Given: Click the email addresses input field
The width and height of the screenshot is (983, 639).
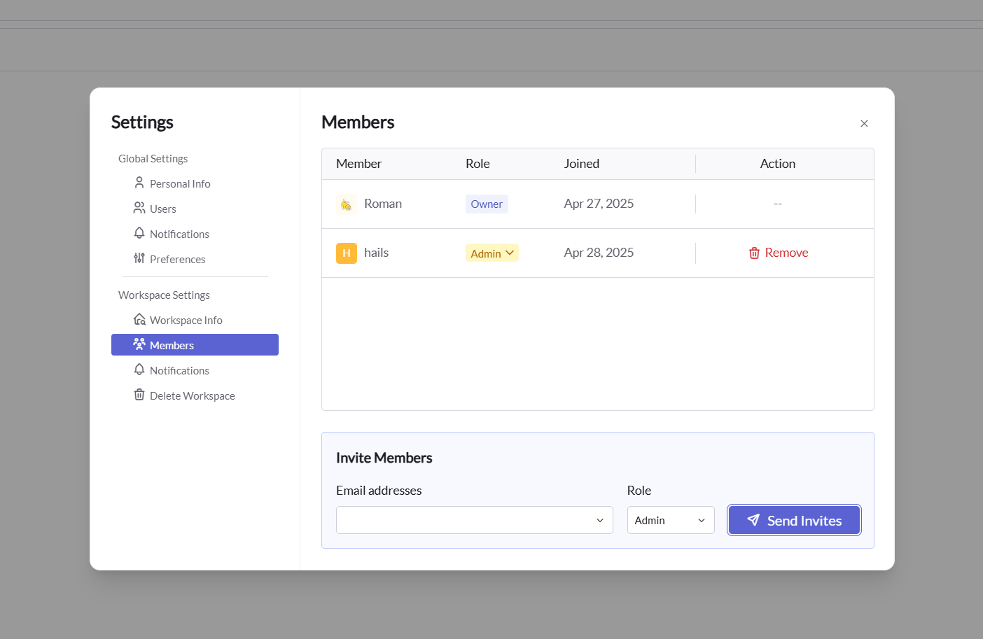Looking at the screenshot, I should (x=462, y=520).
